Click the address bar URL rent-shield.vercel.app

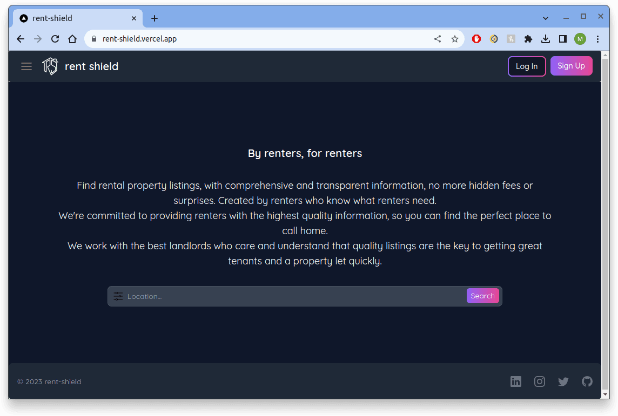click(139, 38)
